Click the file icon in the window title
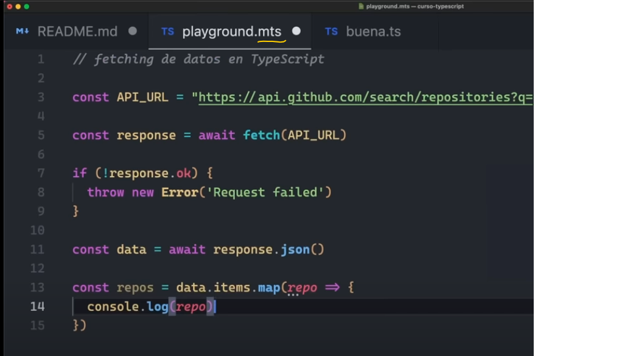 pos(361,6)
